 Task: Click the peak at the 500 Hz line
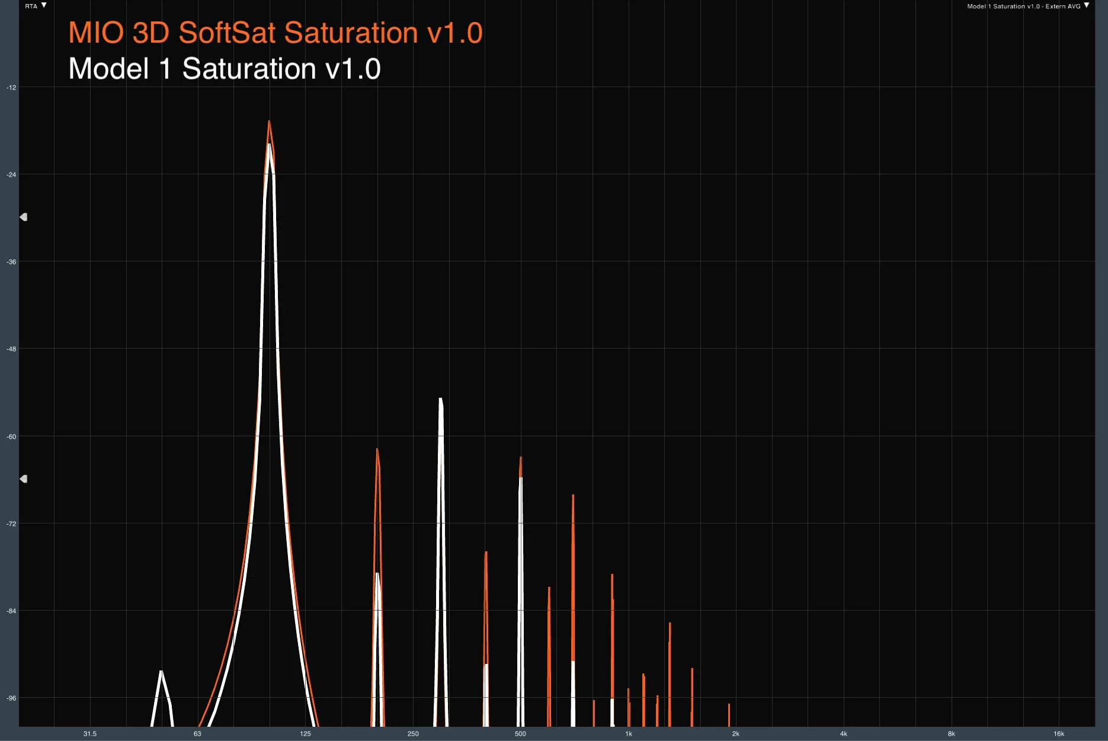pyautogui.click(x=521, y=459)
